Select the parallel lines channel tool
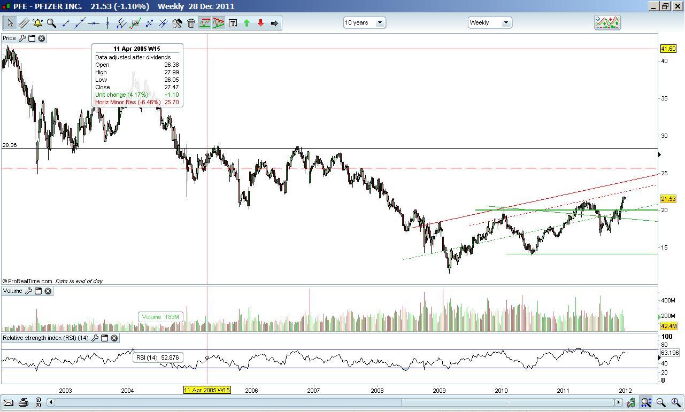Screen dimensions: 685x412 (x=121, y=23)
